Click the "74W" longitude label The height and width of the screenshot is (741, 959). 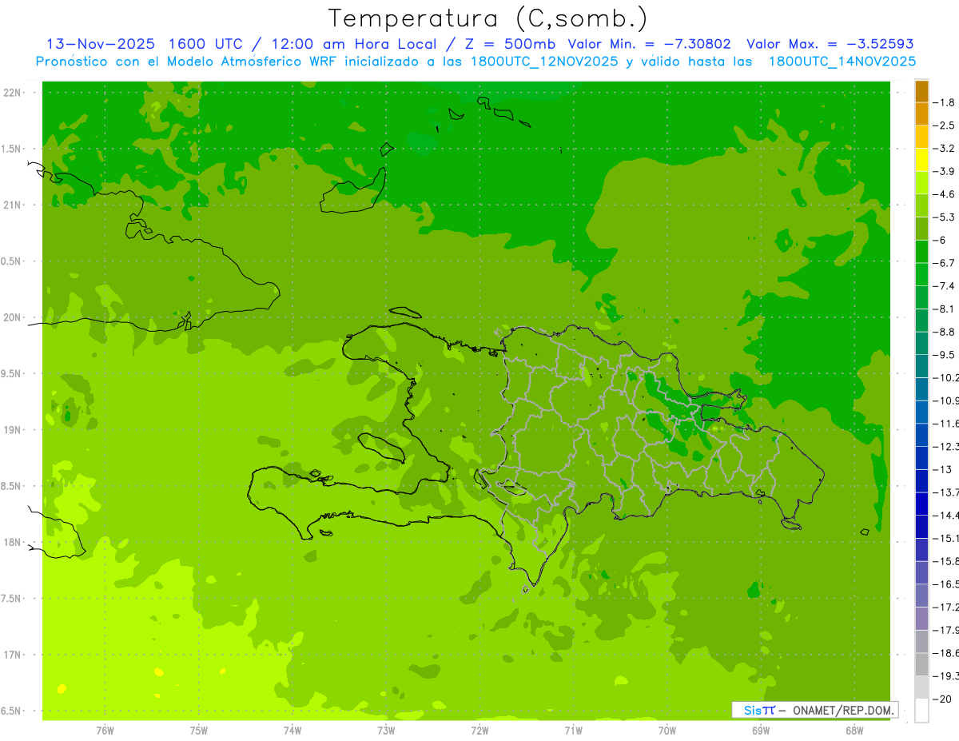pyautogui.click(x=292, y=731)
